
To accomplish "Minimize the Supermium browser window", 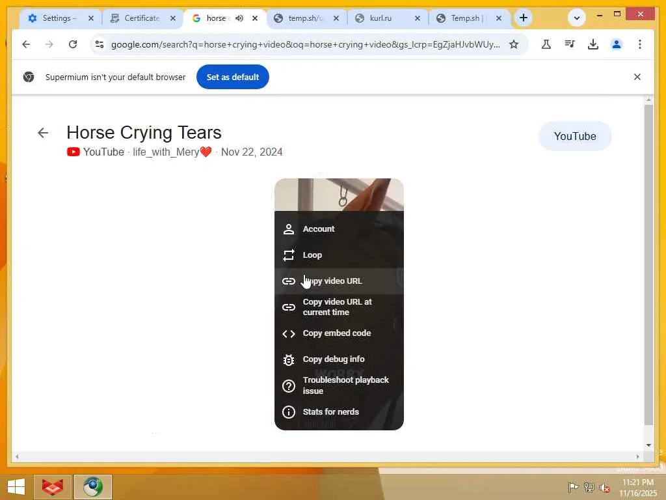I will [x=599, y=15].
